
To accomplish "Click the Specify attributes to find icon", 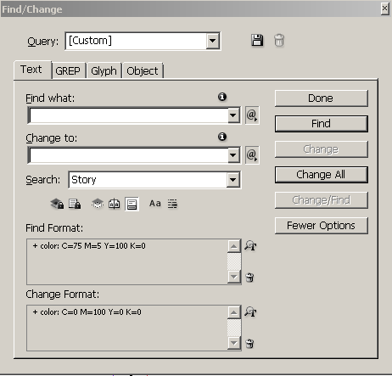I will (x=250, y=245).
